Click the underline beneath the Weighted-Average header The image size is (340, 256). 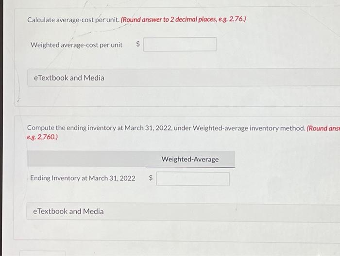[x=190, y=167]
